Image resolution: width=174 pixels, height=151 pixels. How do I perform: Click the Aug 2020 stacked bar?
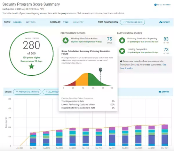click(x=46, y=138)
